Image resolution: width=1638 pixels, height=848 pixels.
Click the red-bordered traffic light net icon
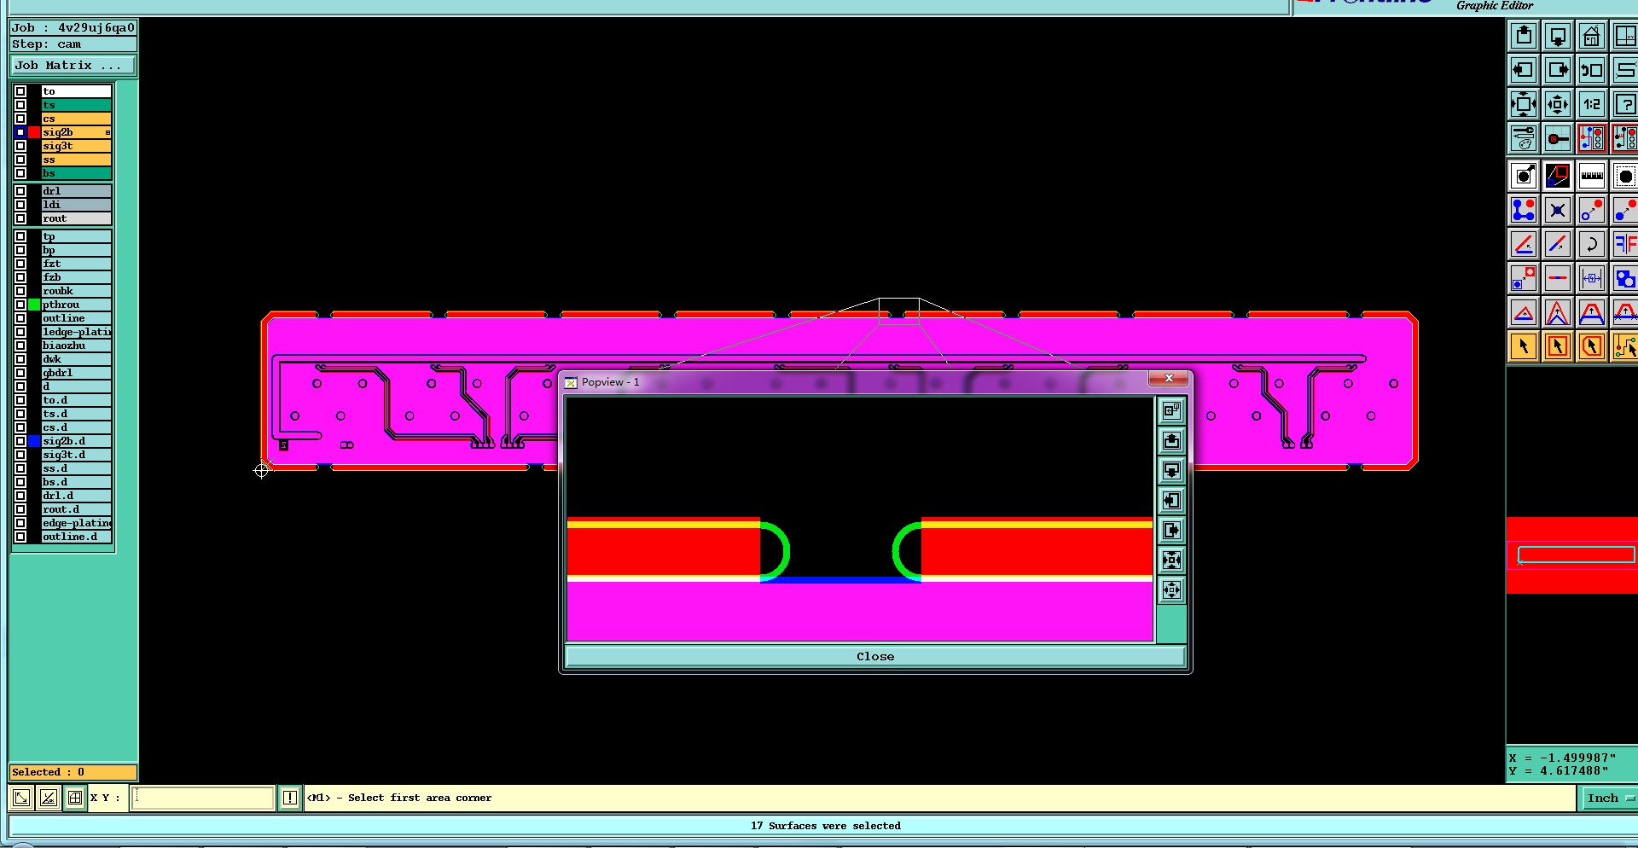[1592, 138]
